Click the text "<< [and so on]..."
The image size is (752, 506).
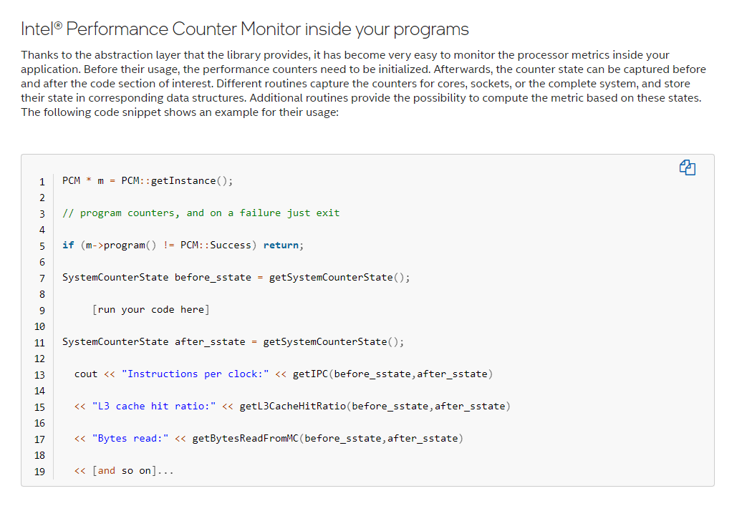click(x=124, y=470)
